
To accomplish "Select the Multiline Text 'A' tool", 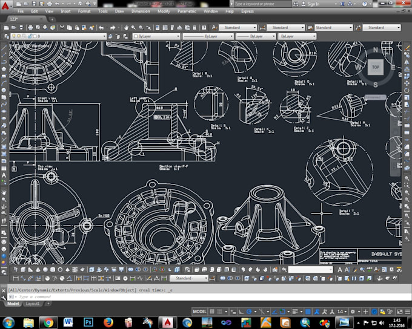I will pyautogui.click(x=4, y=175).
